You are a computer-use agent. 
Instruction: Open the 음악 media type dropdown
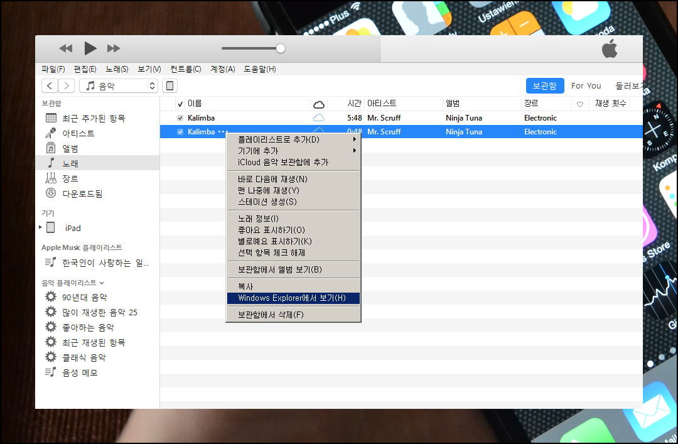[119, 85]
